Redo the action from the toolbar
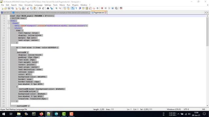The height and width of the screenshot is (117, 209). (43, 8)
